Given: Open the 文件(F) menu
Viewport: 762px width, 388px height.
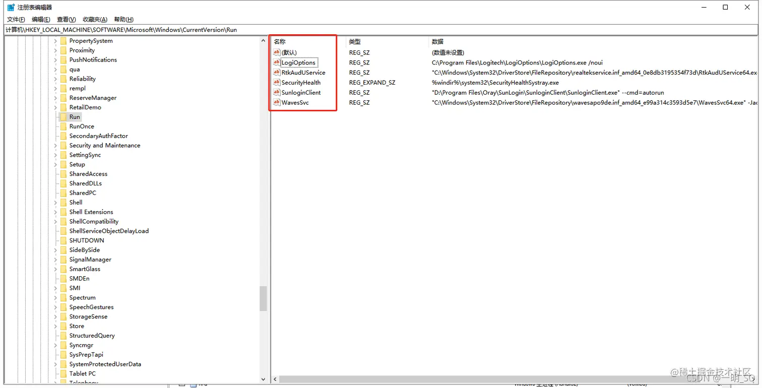Looking at the screenshot, I should [16, 19].
